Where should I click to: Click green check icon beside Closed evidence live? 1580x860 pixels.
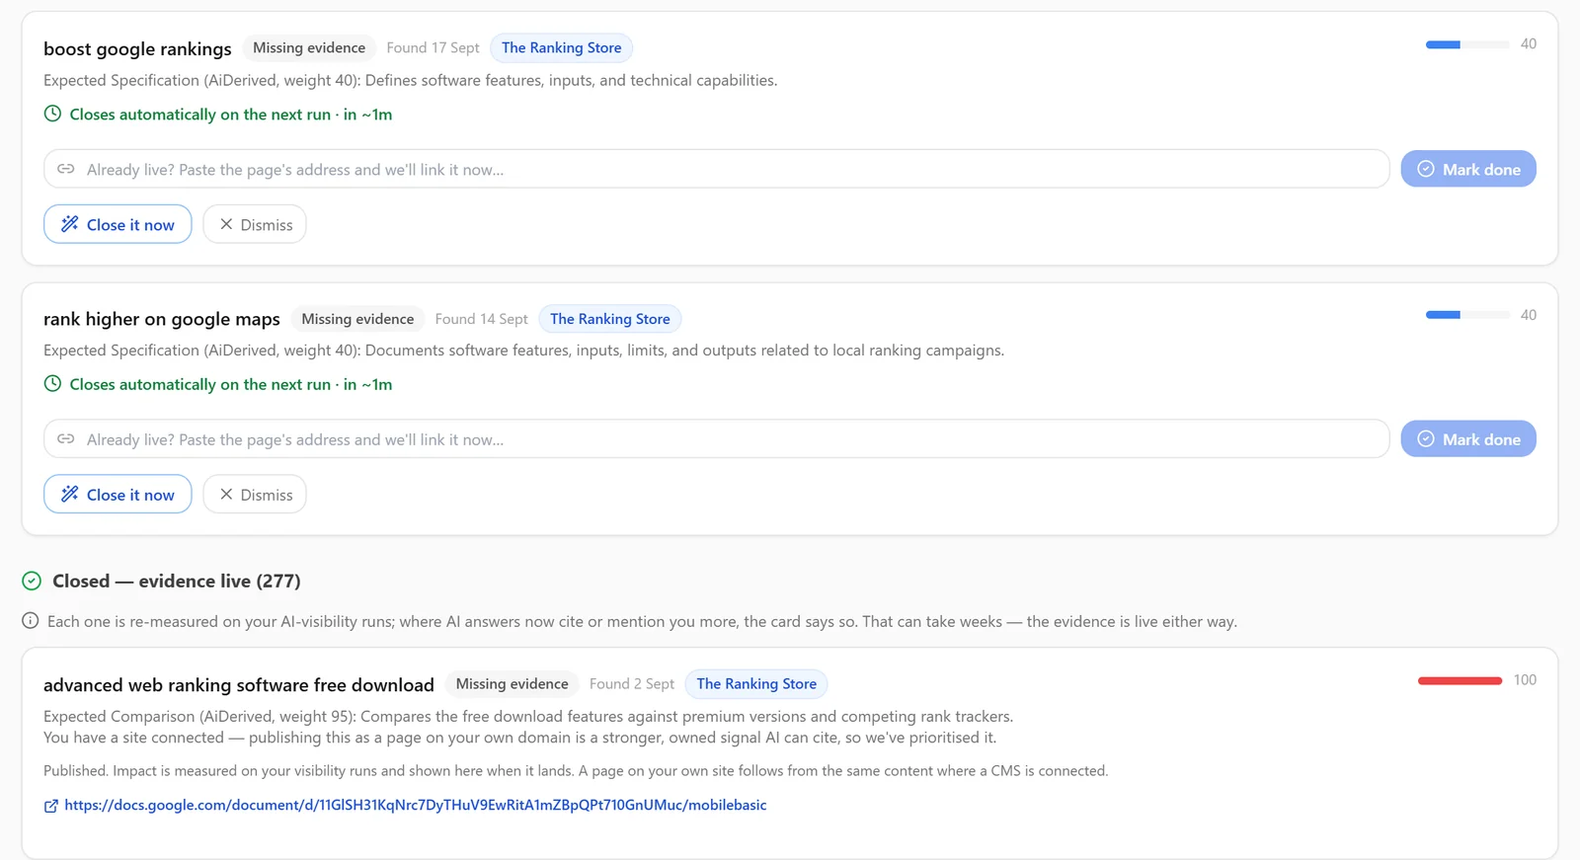click(x=32, y=581)
